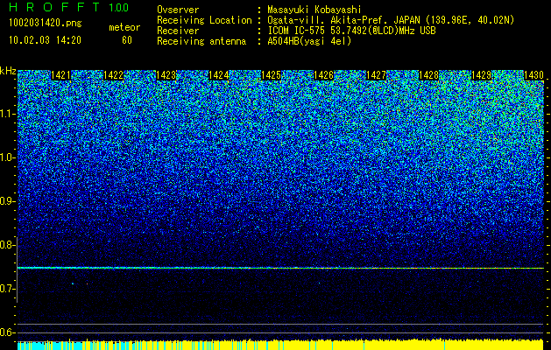Click the 1422 time marker
The image size is (551, 350).
click(114, 75)
